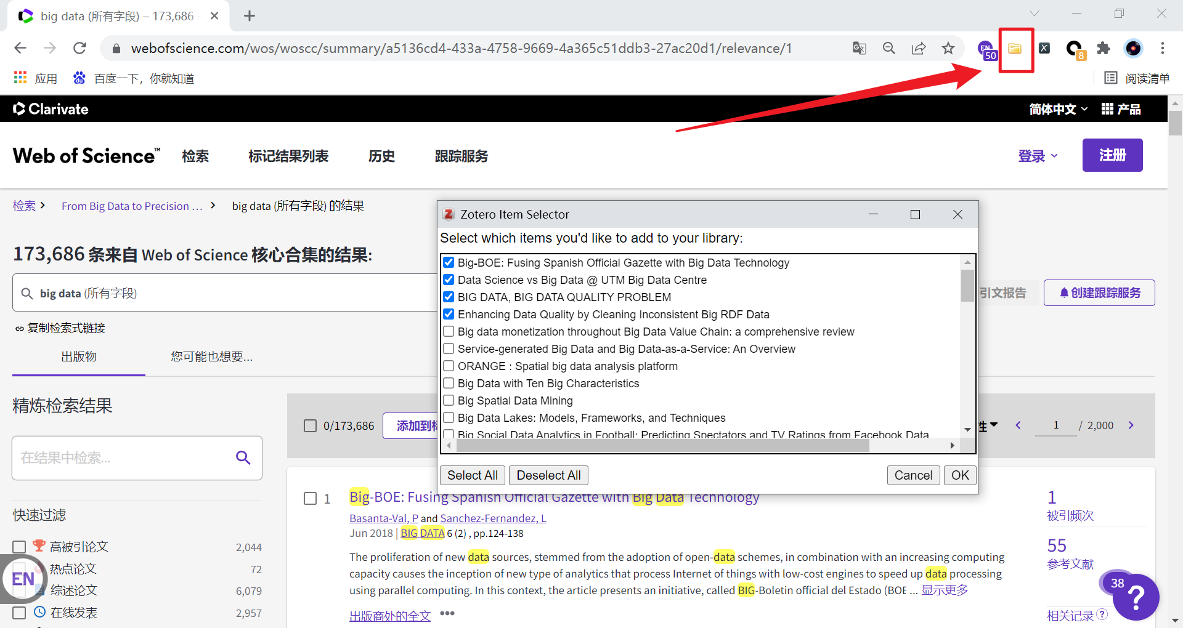Filter by online published checkbox
Viewport: 1183px width, 628px height.
19,613
